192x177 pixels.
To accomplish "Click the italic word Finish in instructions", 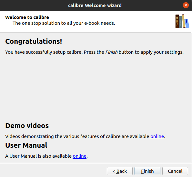I will [111, 52].
